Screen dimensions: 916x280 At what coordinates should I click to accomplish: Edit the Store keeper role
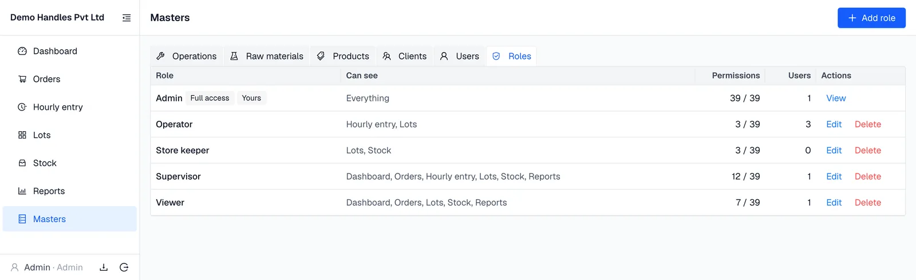834,151
